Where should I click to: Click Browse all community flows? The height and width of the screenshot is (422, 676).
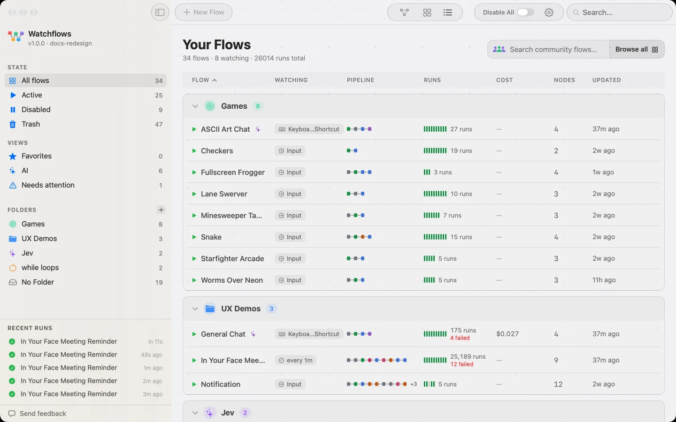(x=637, y=49)
